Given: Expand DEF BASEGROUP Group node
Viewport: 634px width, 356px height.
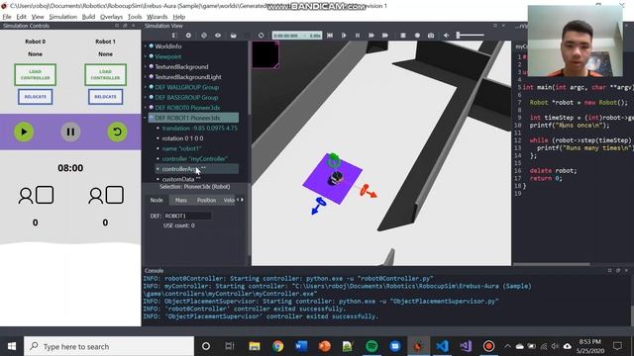Looking at the screenshot, I should click(146, 97).
